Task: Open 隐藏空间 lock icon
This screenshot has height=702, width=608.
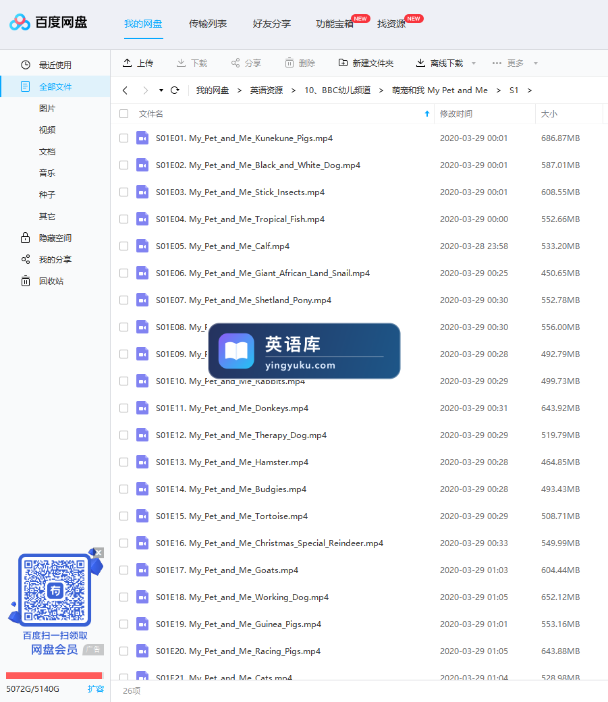Action: (x=26, y=238)
